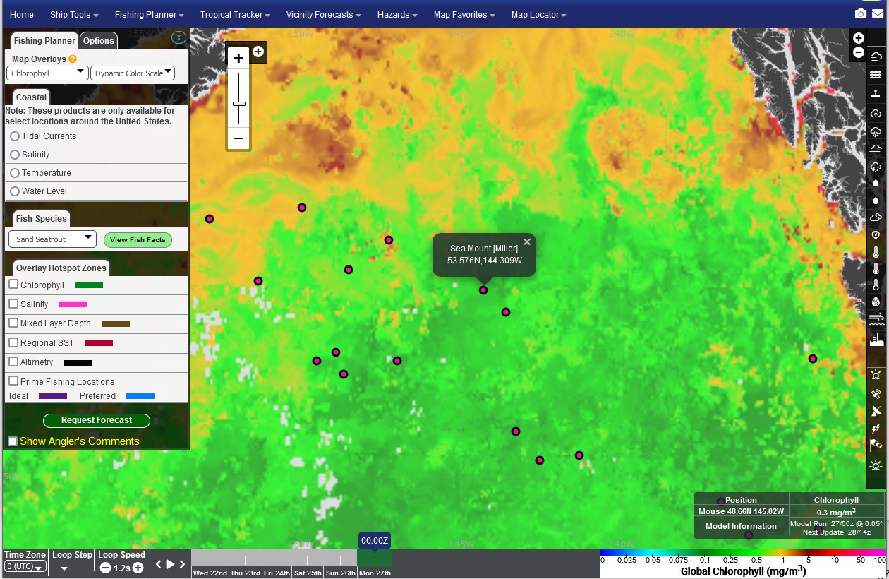Step to previous forecast frame

click(x=159, y=565)
